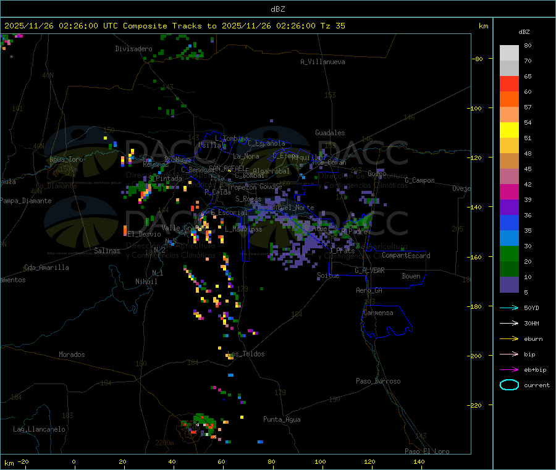Click the pink bip arrow in legend

(509, 354)
